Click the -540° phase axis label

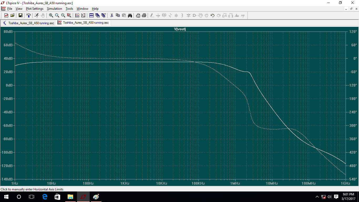click(352, 179)
